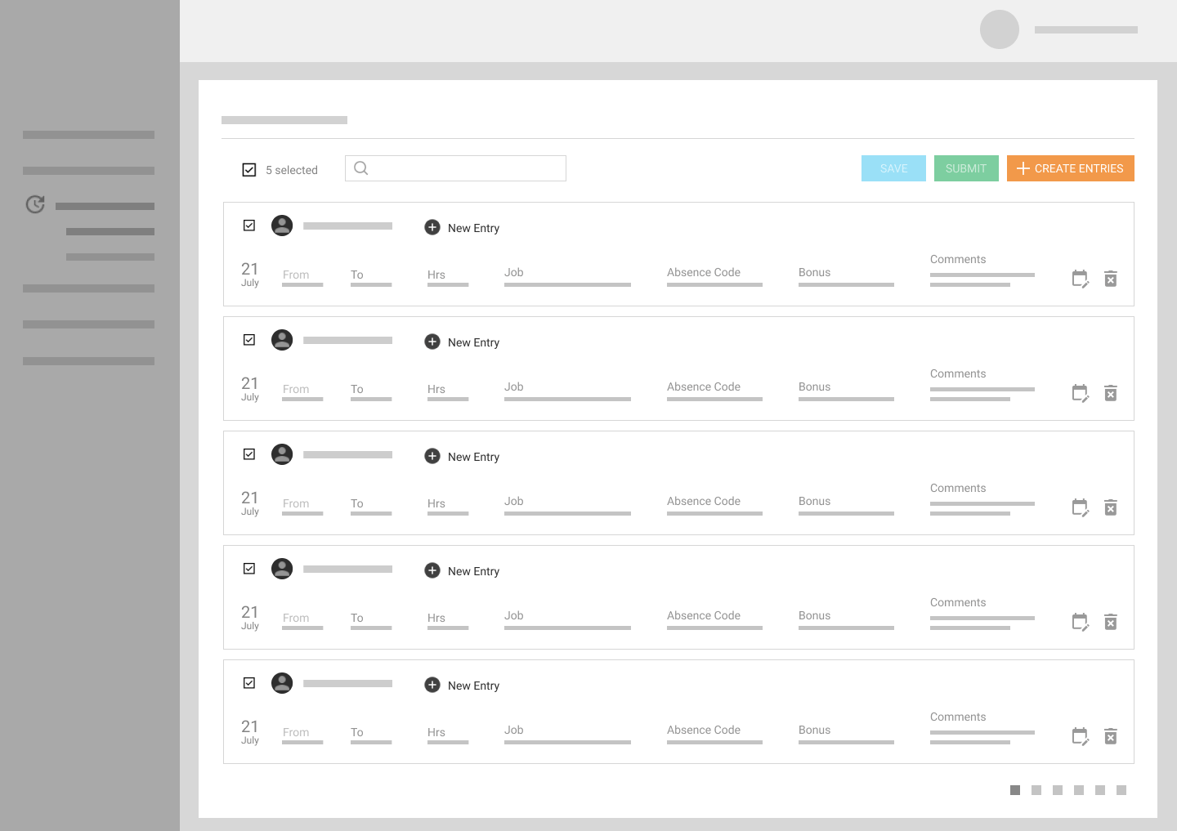This screenshot has height=831, width=1177.
Task: Uncheck the checkbox on the fourth entry card
Action: click(x=249, y=569)
